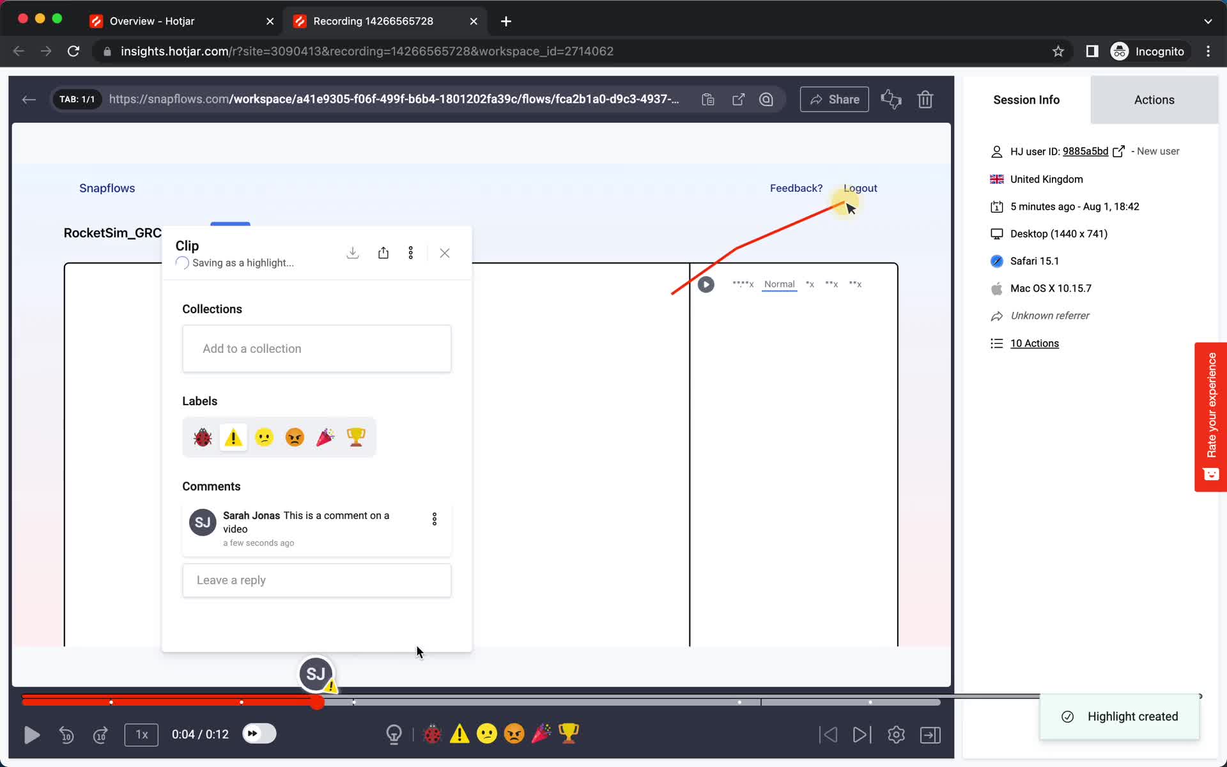This screenshot has height=767, width=1227.
Task: Open the three-dot clip options menu
Action: click(411, 254)
